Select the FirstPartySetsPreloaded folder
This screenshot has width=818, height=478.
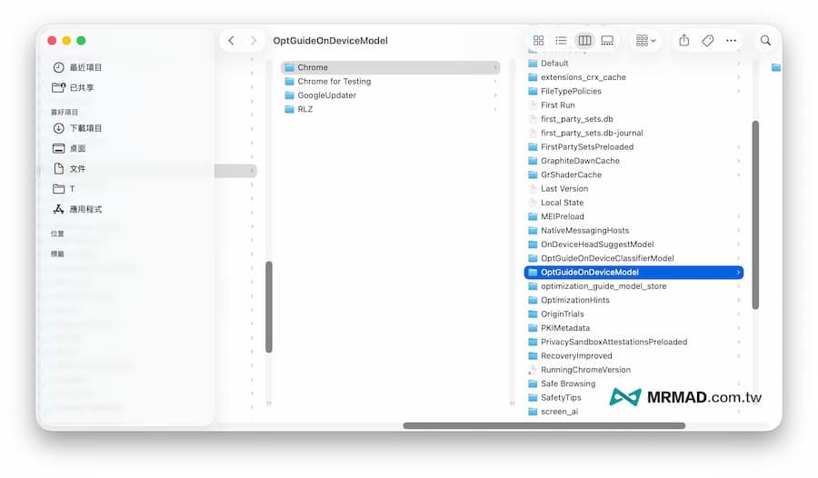[x=633, y=146]
